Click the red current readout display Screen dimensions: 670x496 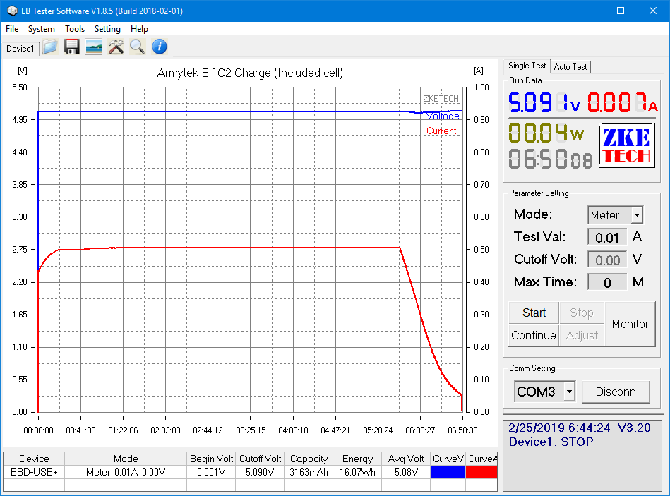coord(622,102)
